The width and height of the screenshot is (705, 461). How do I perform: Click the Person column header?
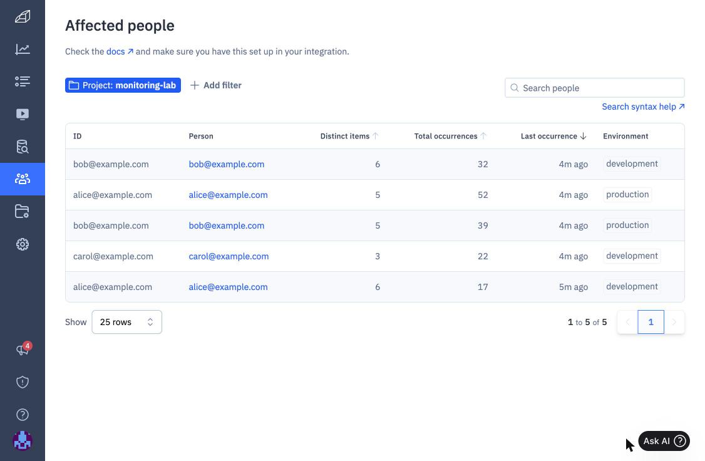(201, 136)
